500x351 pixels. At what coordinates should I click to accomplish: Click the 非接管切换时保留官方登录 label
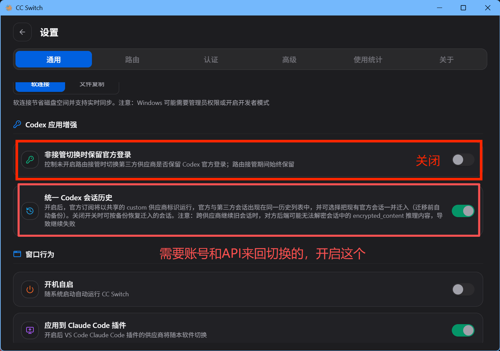(x=88, y=155)
